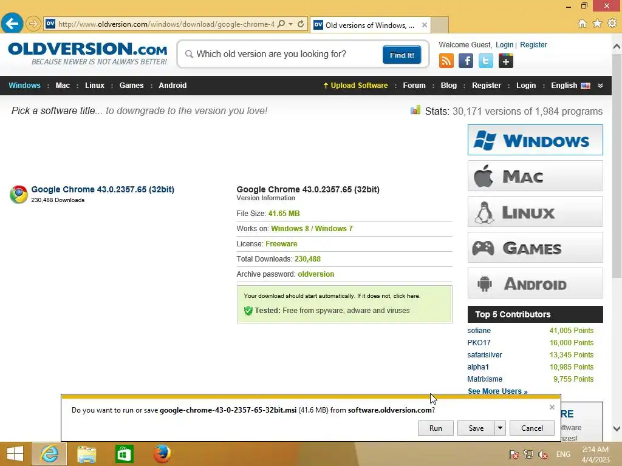Click the Freeware license link
This screenshot has width=622, height=466.
tap(281, 244)
